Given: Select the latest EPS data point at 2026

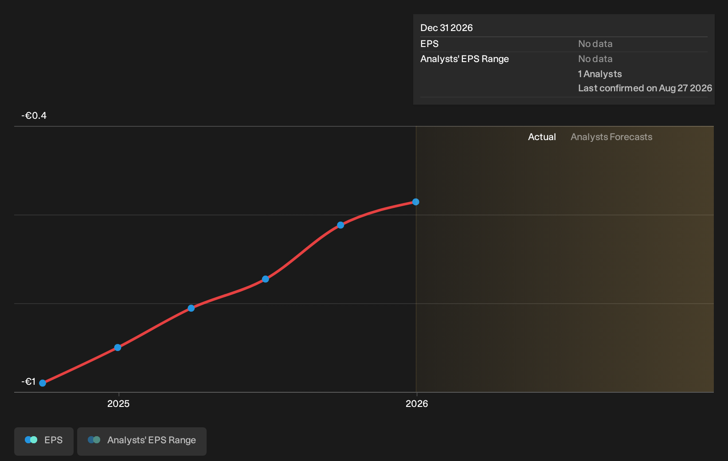Looking at the screenshot, I should click(416, 202).
